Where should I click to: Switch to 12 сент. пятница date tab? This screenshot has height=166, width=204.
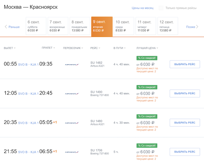168,26
